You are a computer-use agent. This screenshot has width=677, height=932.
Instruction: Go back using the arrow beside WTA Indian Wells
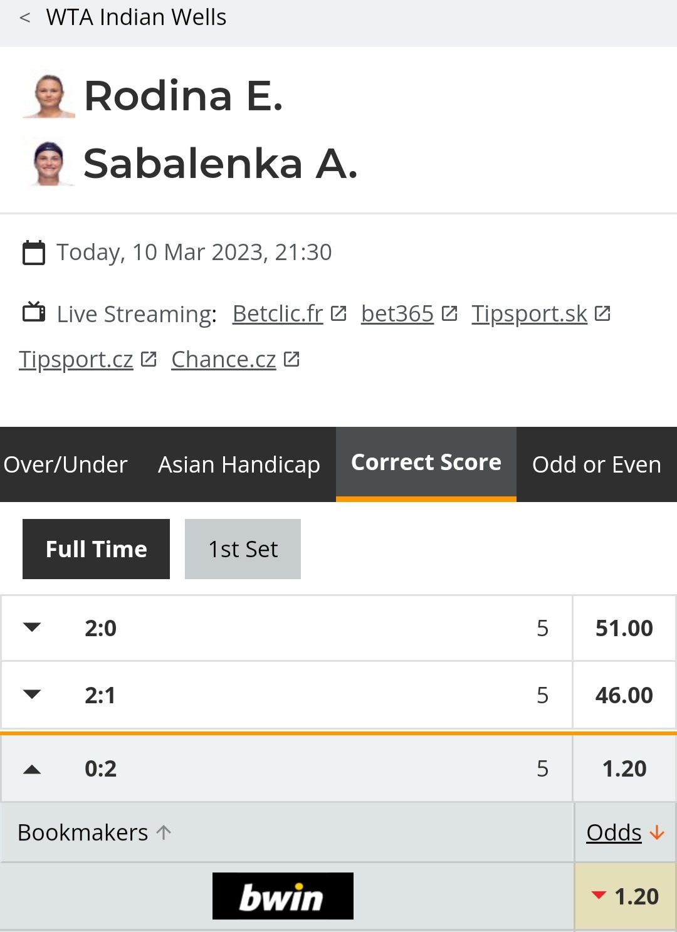tap(25, 18)
